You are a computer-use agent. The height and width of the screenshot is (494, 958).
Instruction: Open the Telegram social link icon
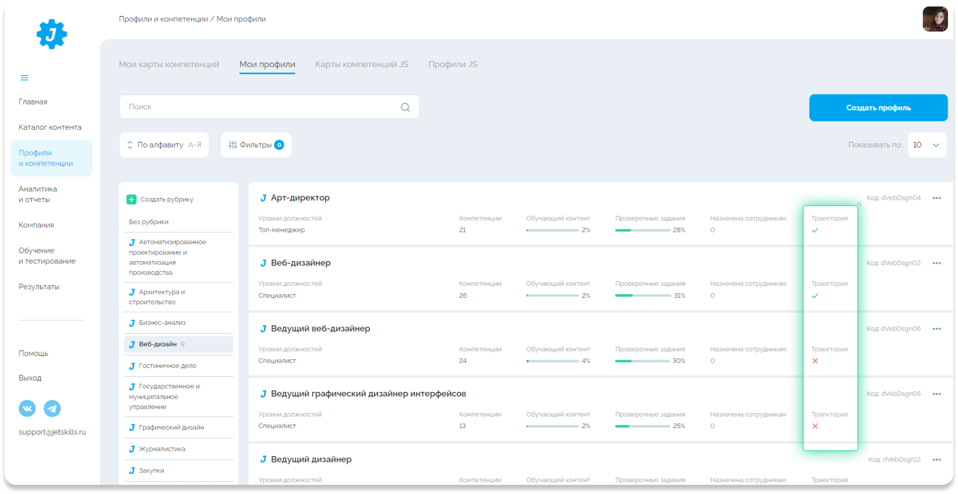pyautogui.click(x=52, y=408)
